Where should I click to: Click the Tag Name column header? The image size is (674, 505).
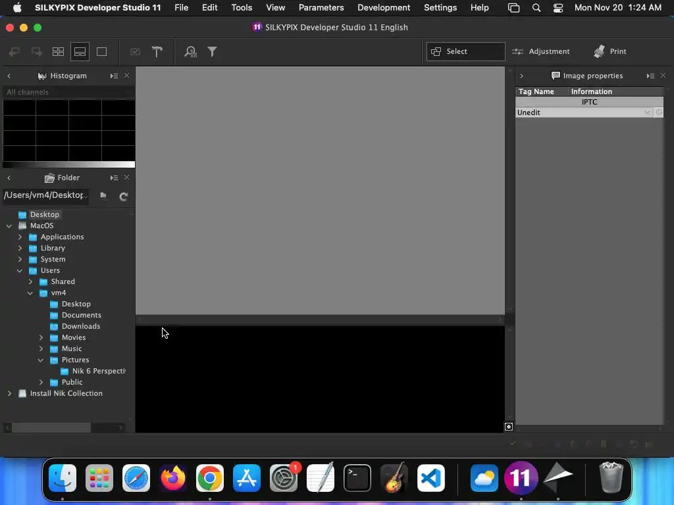542,91
